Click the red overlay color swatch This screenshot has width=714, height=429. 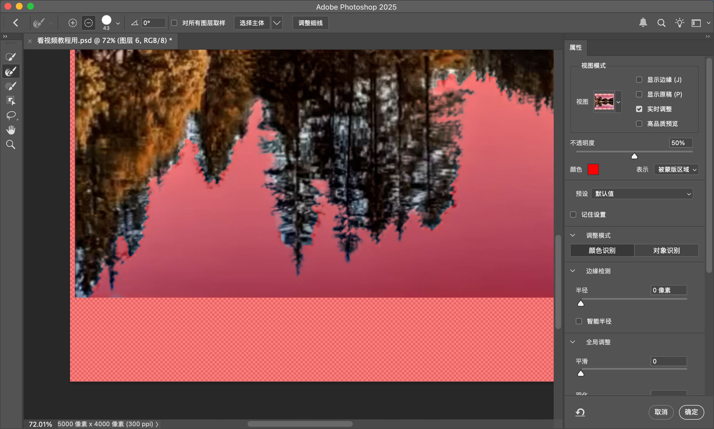point(593,169)
